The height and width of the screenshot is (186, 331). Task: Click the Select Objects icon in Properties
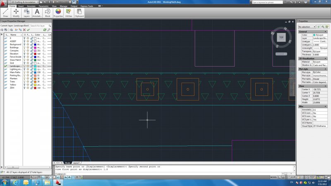[x=323, y=27]
